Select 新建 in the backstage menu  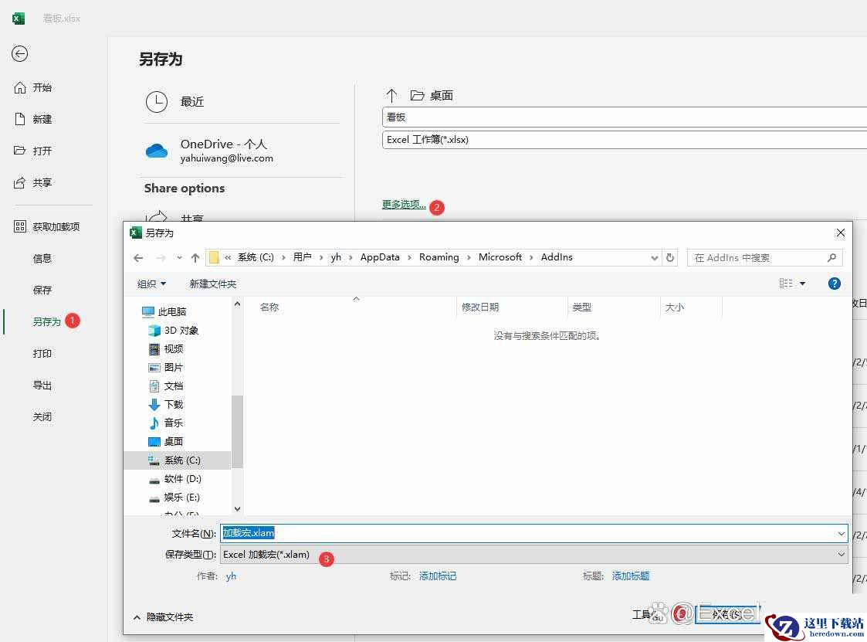tap(33, 119)
